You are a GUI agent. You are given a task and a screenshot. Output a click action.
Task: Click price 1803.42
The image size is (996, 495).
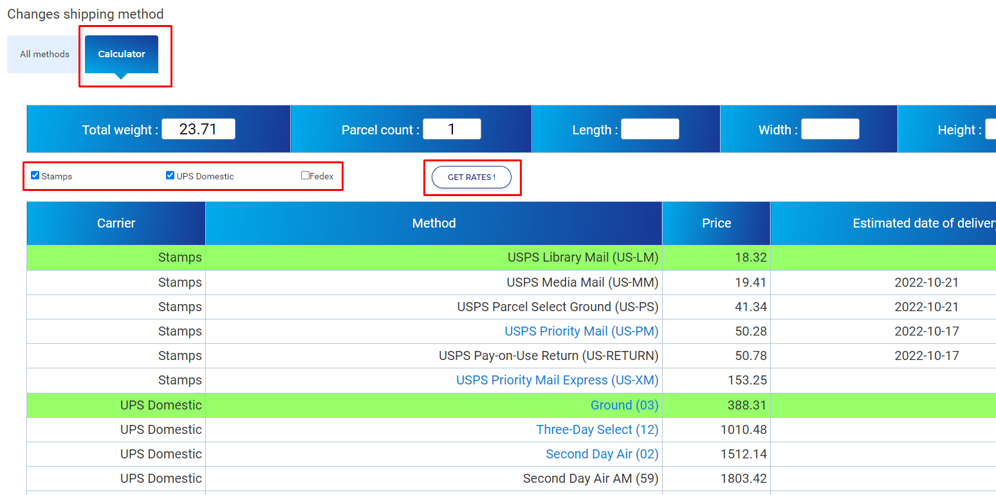click(x=744, y=478)
